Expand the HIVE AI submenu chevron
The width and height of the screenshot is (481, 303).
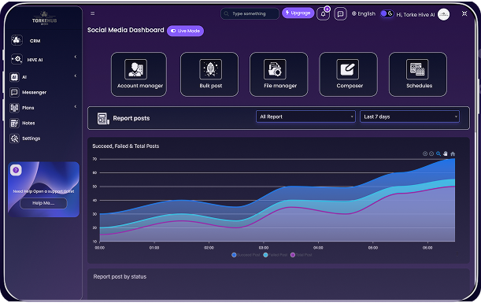tap(76, 57)
